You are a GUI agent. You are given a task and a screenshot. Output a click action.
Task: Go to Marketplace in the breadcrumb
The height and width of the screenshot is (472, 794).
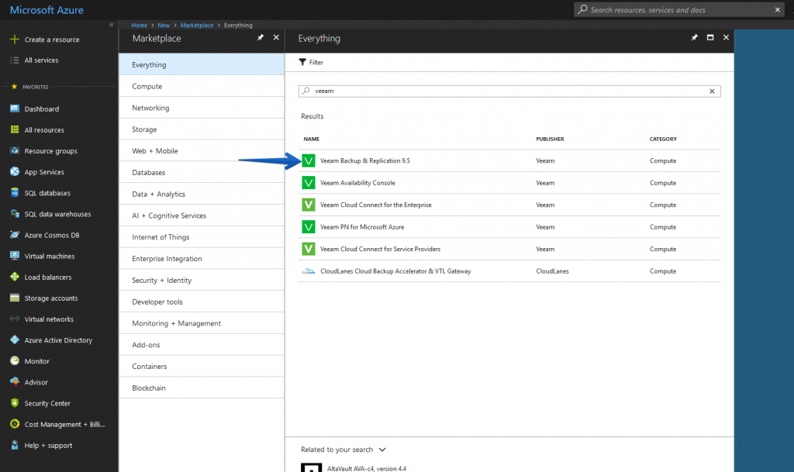[196, 26]
